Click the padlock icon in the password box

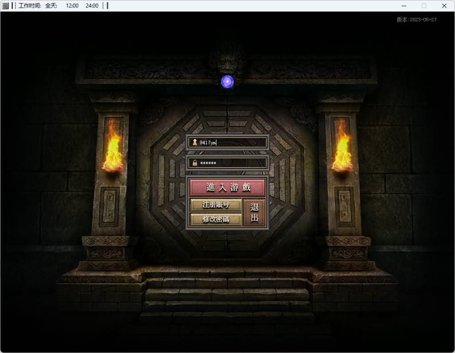click(x=195, y=163)
